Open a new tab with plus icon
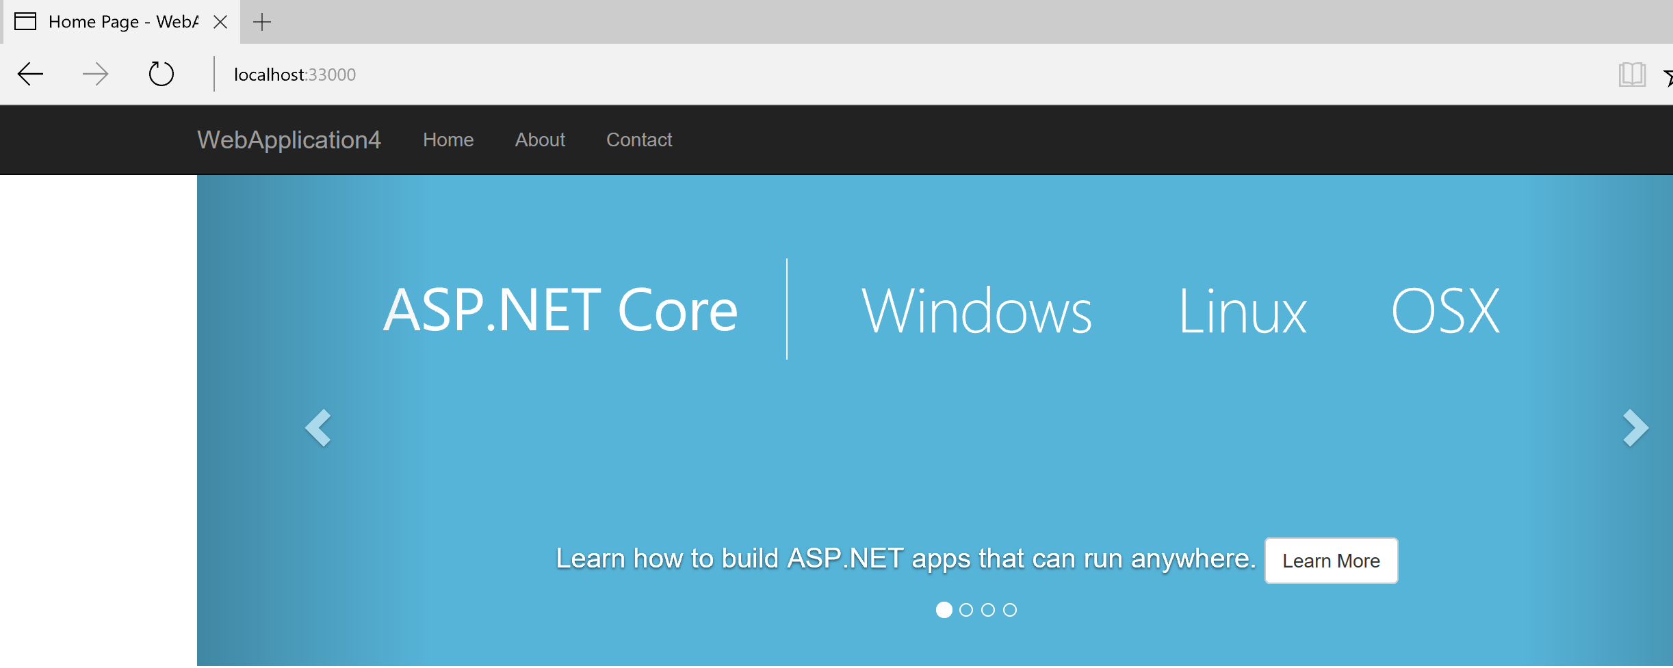 pos(262,22)
